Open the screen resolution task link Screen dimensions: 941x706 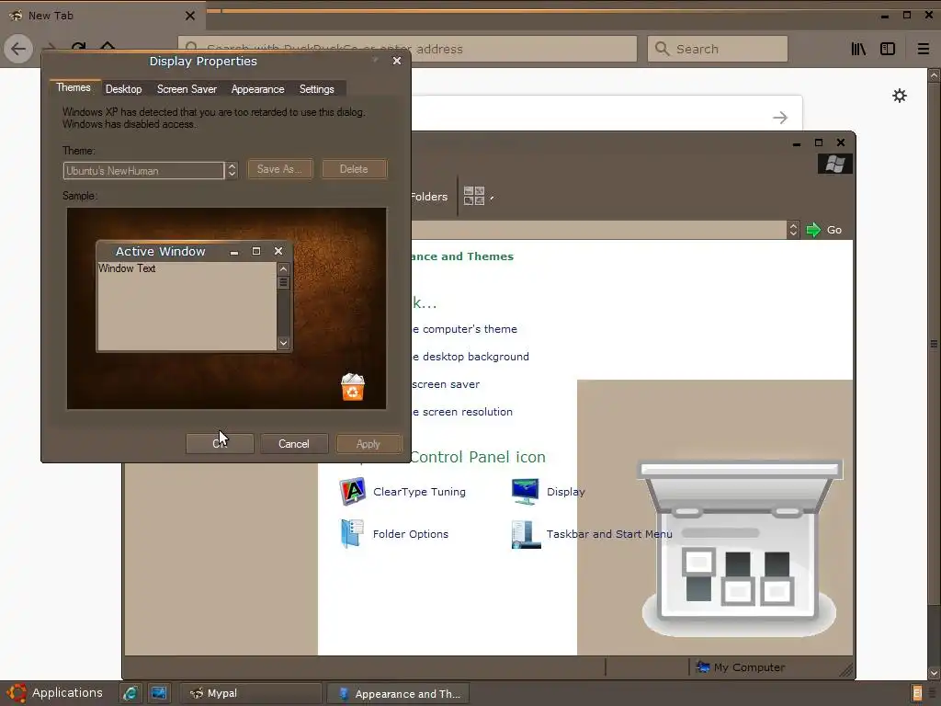[x=462, y=412]
